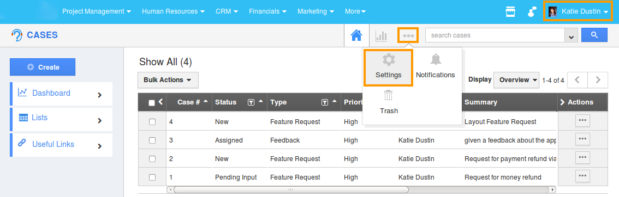Image resolution: width=619 pixels, height=197 pixels.
Task: Click 'Request for money refund' summary
Action: tap(503, 177)
